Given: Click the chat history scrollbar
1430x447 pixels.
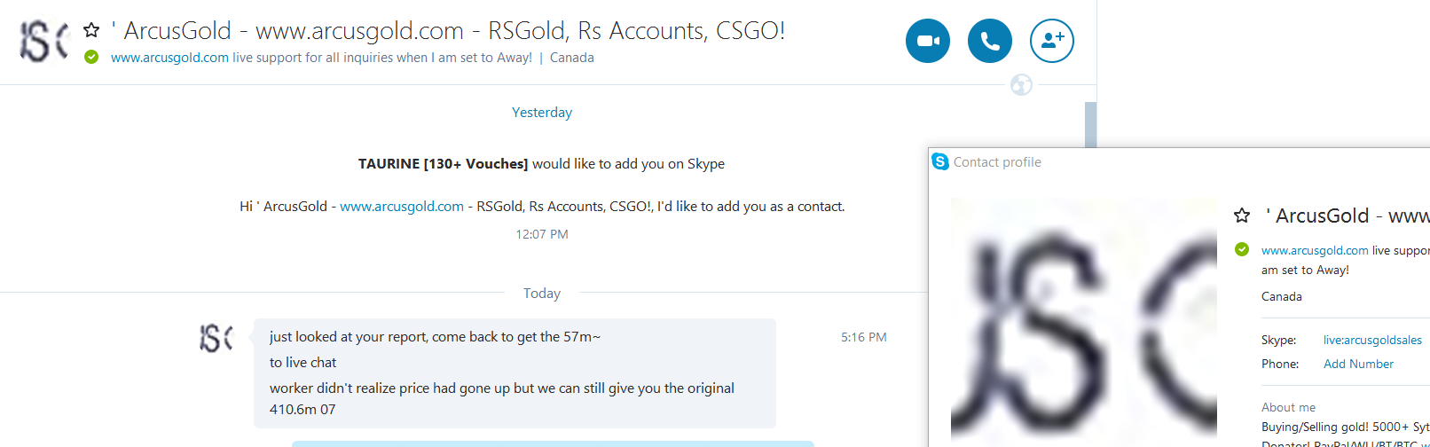Looking at the screenshot, I should 1090,123.
